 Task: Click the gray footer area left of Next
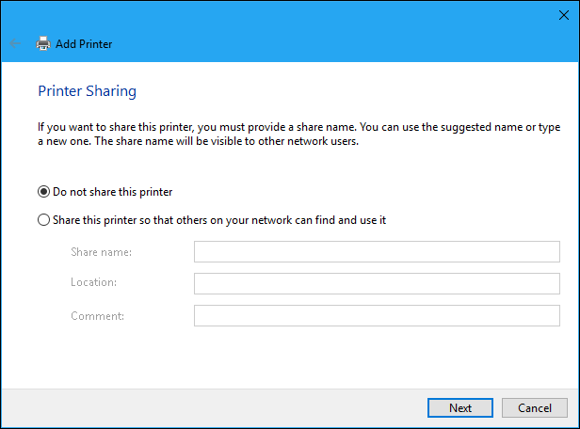tap(207, 407)
